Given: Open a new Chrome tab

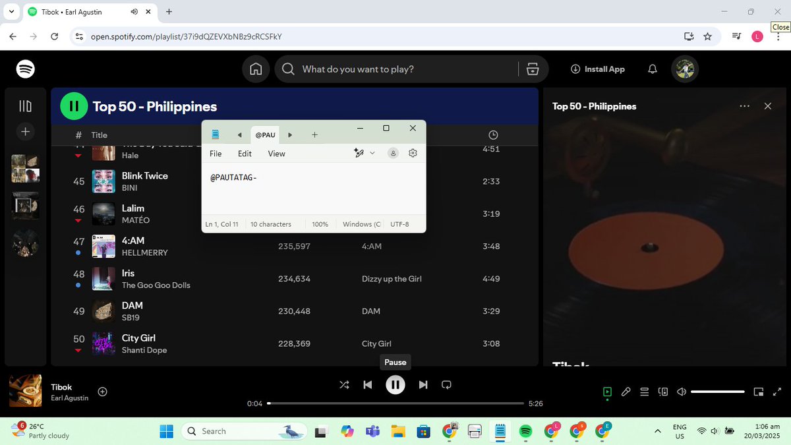Looking at the screenshot, I should (x=169, y=11).
